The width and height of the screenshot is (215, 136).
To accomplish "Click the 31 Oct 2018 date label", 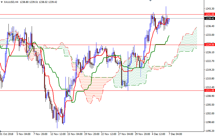I will [x=7, y=134].
